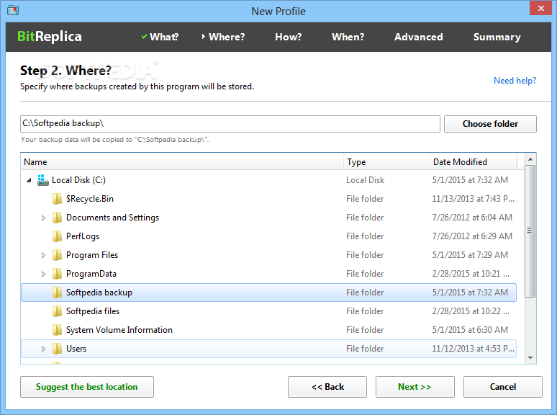Click the Users folder icon
Screen dimensions: 557x415
pos(57,349)
